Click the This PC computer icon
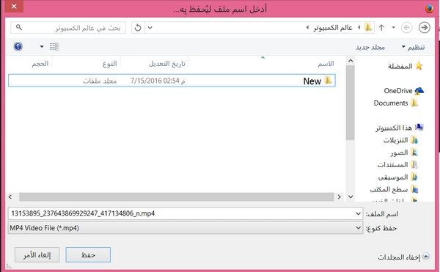 pyautogui.click(x=419, y=128)
